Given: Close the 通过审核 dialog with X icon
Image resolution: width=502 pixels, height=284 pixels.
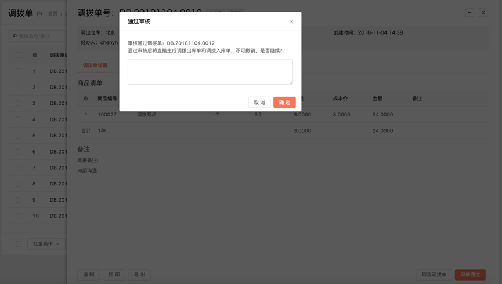Looking at the screenshot, I should click(291, 21).
